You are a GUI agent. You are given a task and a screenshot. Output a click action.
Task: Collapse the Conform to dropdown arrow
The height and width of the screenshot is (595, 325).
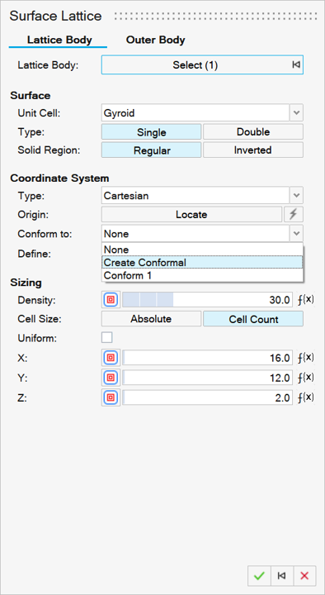[296, 234]
